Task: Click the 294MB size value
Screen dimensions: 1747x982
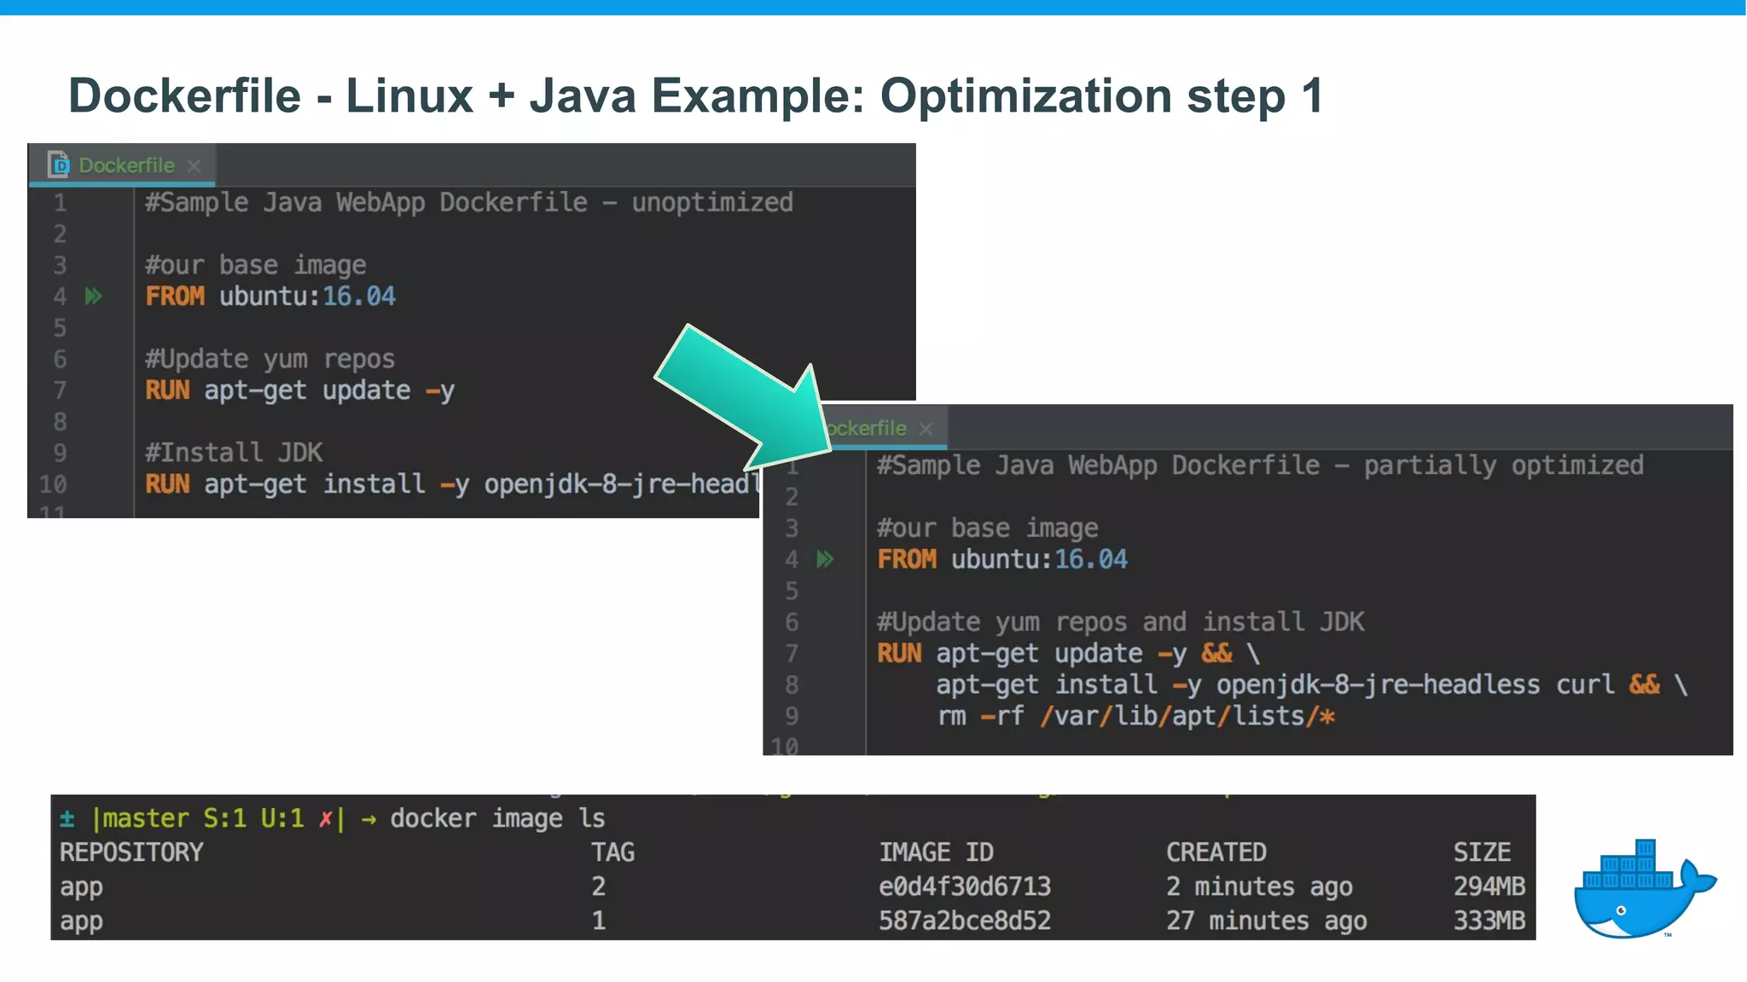Action: [1489, 887]
